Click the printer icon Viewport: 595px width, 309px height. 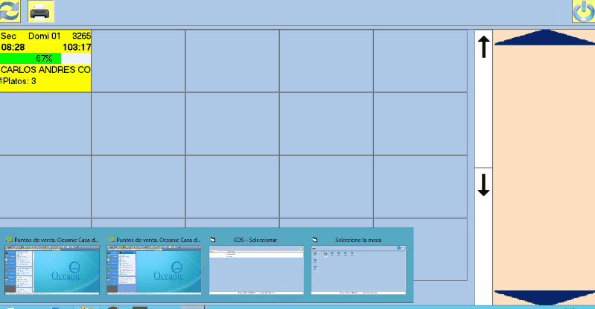point(40,11)
